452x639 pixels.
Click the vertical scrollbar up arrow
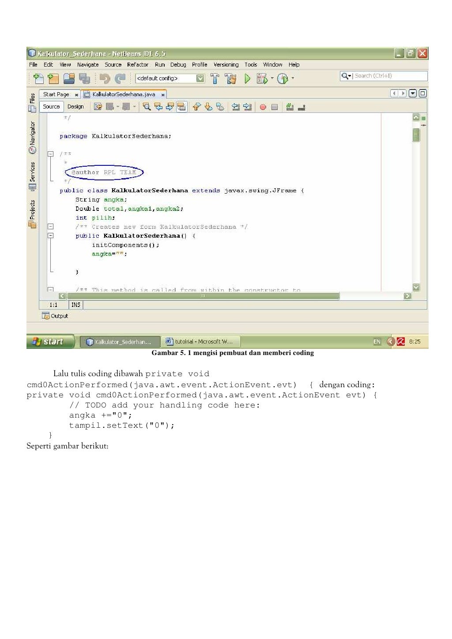click(x=416, y=117)
